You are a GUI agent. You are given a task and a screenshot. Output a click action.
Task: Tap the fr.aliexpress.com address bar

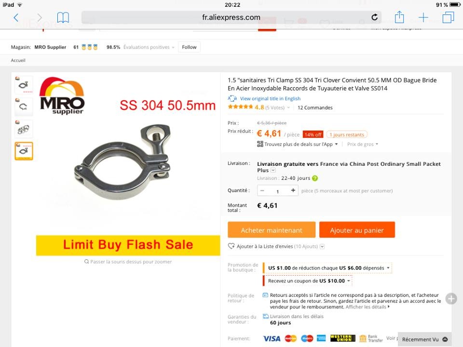231,17
